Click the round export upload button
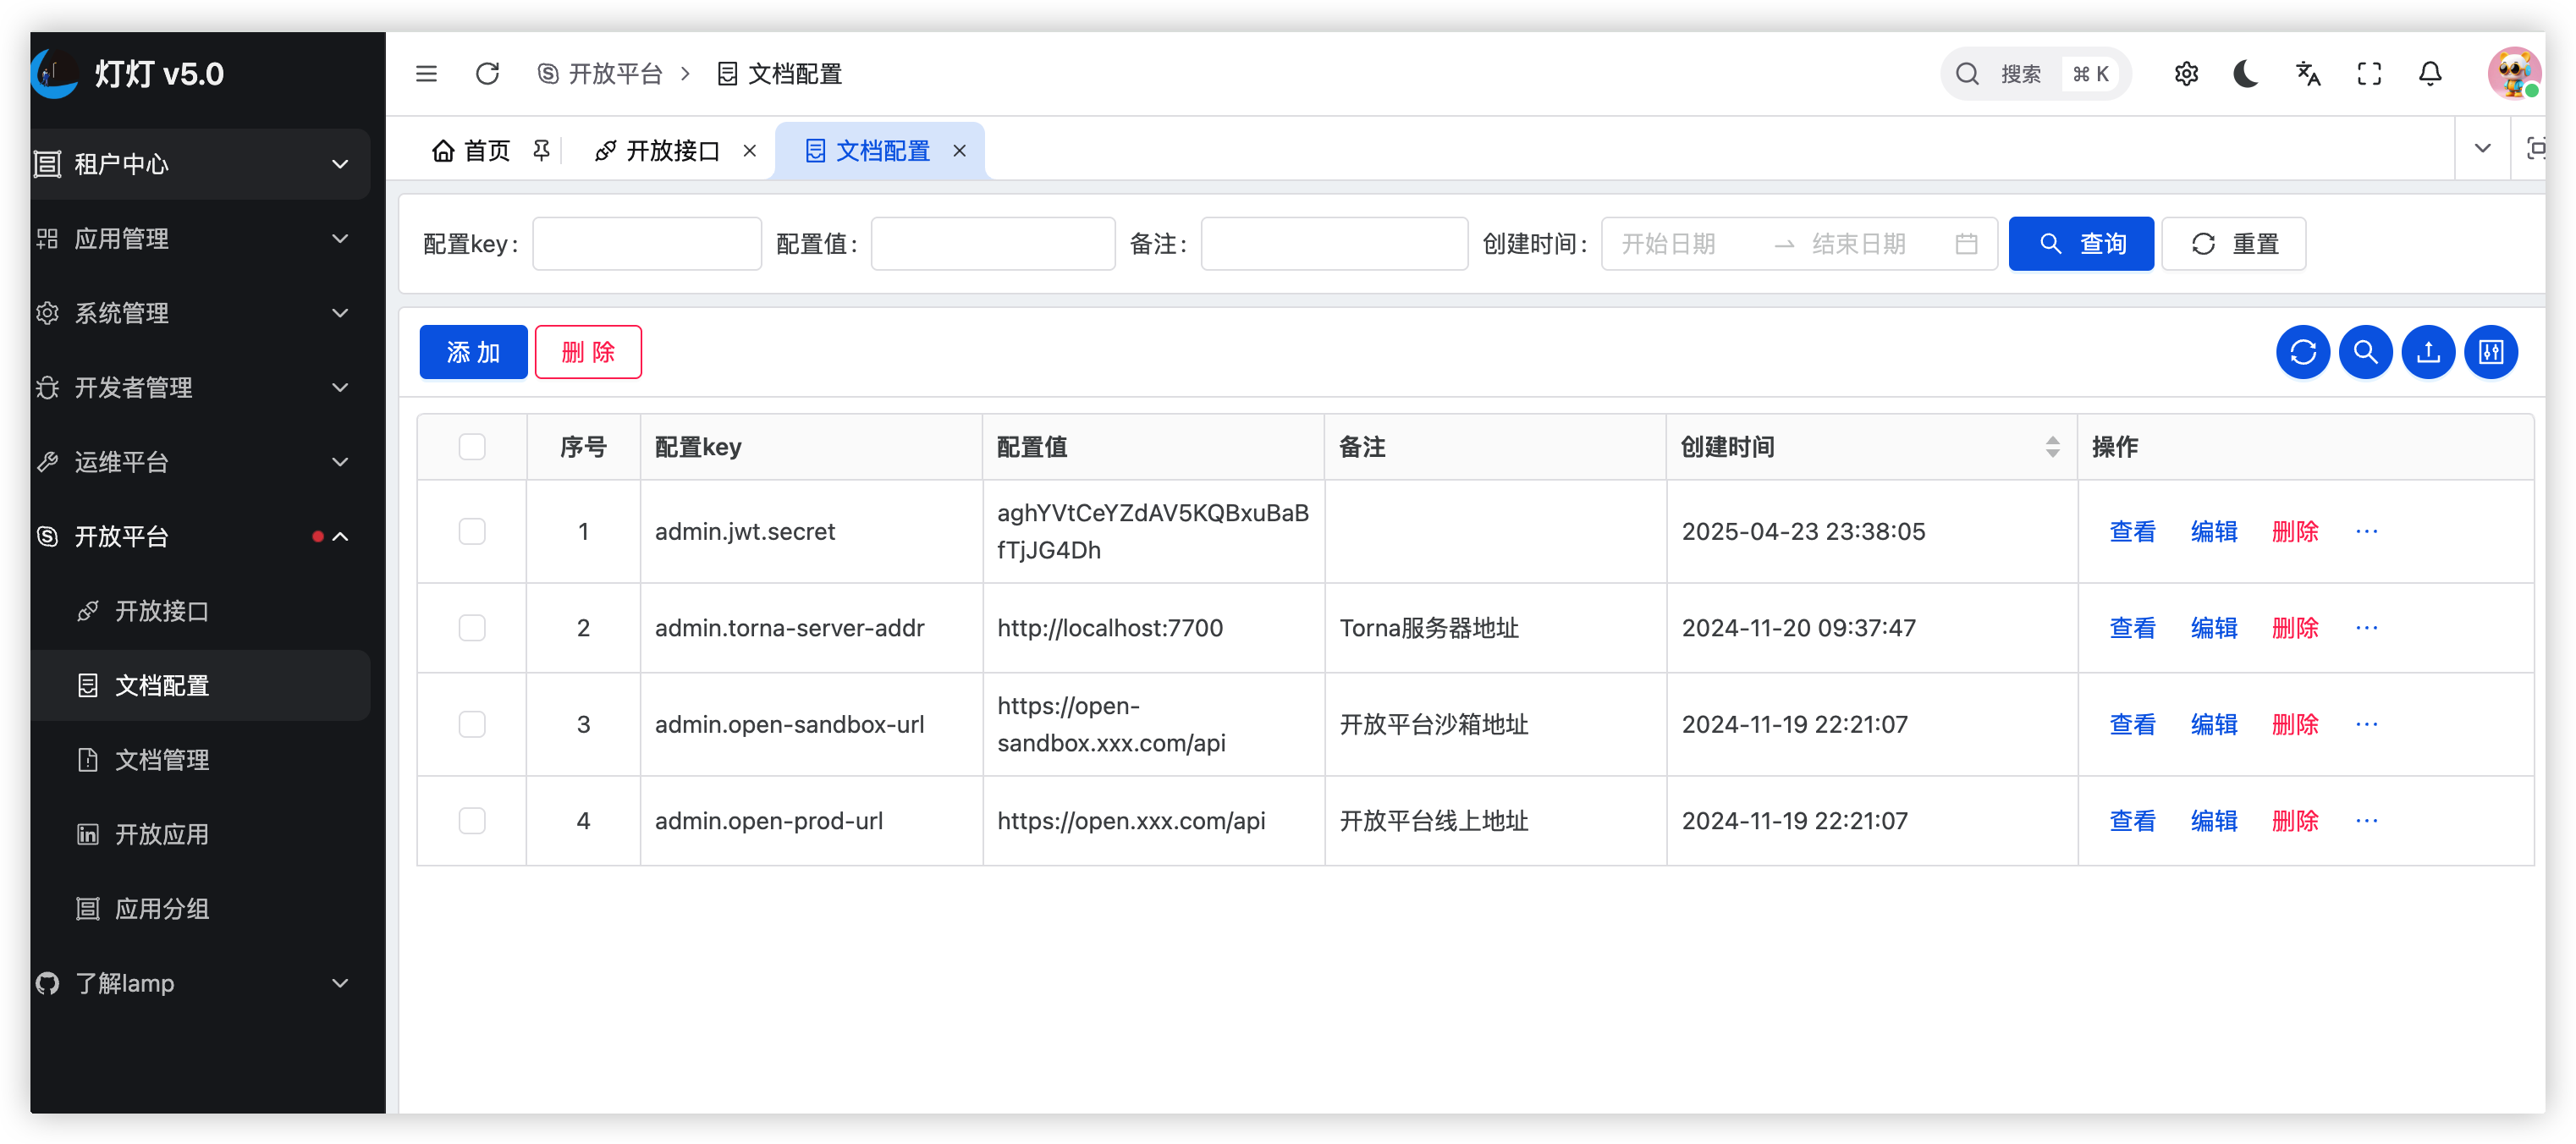The height and width of the screenshot is (1144, 2576). [2428, 352]
